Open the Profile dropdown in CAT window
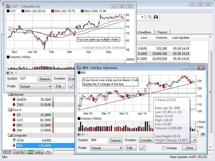The height and width of the screenshot is (161, 215). 36,86
